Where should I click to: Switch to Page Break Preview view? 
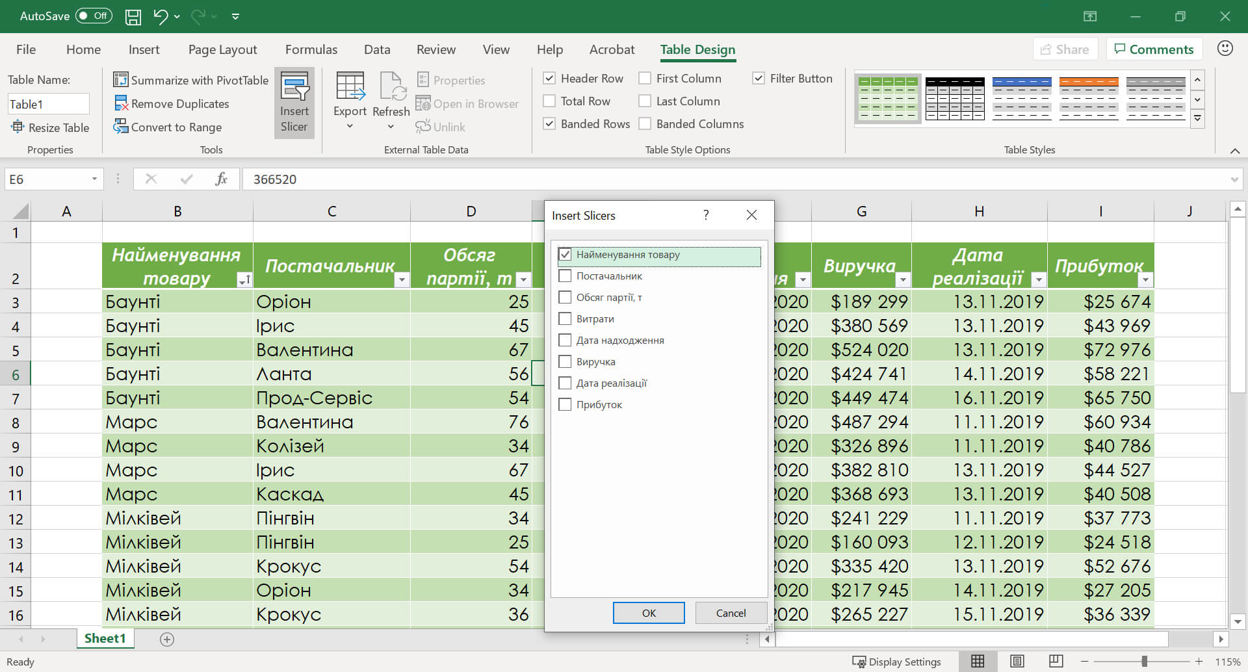coord(1056,662)
